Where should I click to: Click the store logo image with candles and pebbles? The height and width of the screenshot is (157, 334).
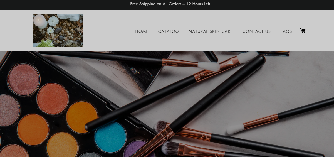(x=58, y=31)
